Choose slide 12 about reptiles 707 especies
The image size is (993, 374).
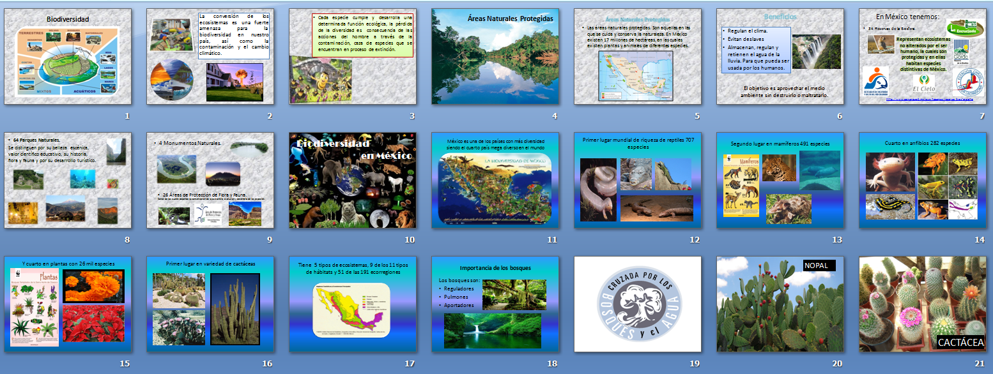pos(638,180)
